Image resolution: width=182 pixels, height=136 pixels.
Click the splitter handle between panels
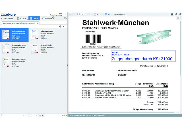[x=68, y=65]
